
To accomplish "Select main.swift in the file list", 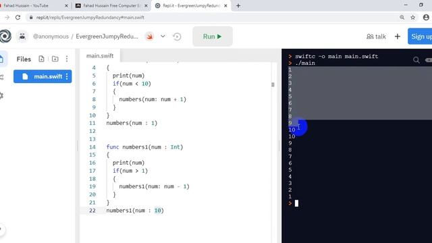I will point(43,76).
